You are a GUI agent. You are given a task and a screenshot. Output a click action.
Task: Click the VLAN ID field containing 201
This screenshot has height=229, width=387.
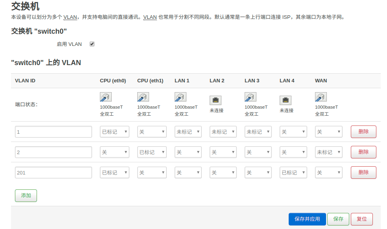point(53,173)
